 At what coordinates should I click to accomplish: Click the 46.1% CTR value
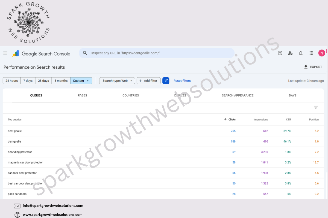287,141
